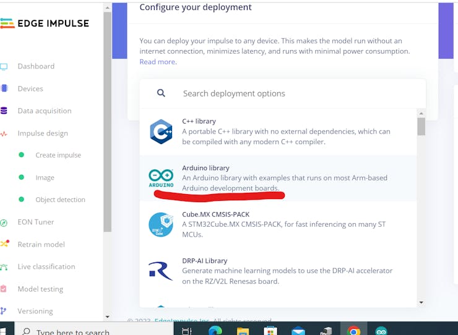
Task: Click the Impulse design pulse icon
Action: pyautogui.click(x=4, y=134)
